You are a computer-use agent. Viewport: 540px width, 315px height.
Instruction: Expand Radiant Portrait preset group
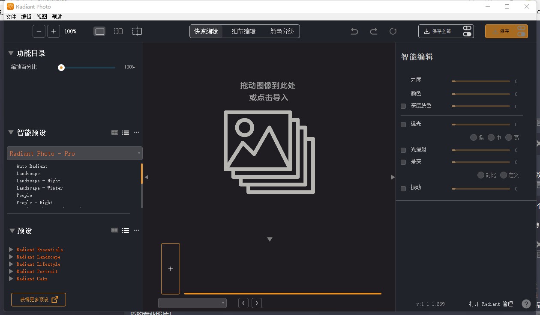[x=11, y=271]
